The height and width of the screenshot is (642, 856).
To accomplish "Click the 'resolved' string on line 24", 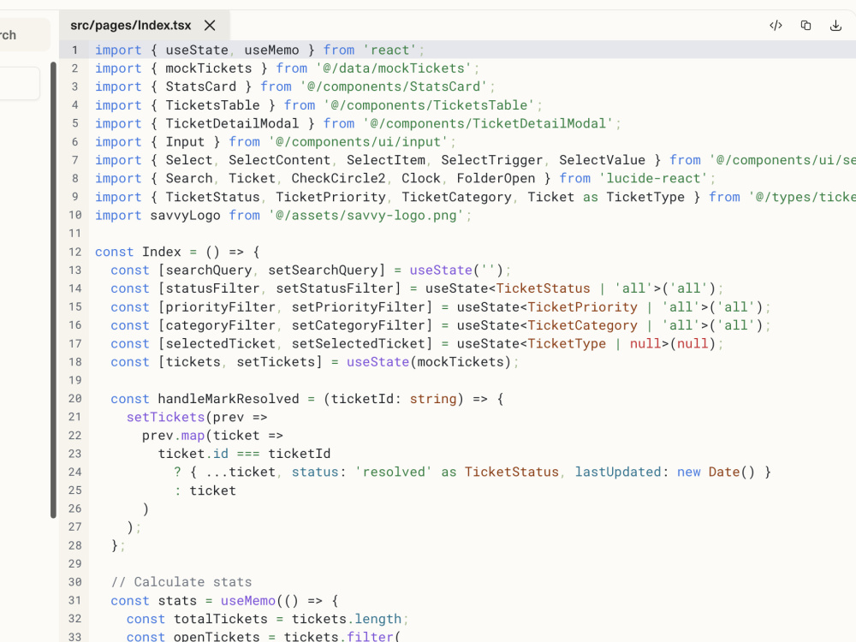I will 393,473.
